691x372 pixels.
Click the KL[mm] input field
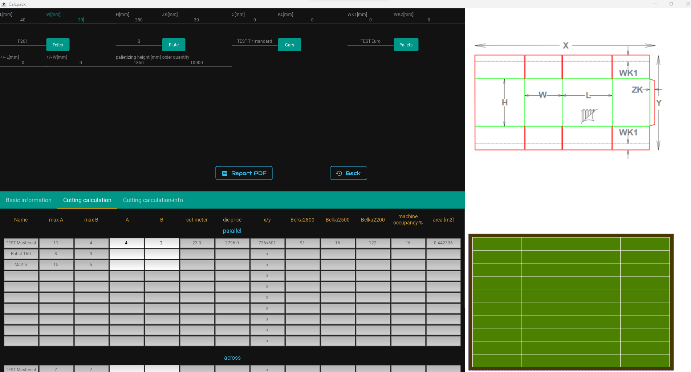point(312,20)
